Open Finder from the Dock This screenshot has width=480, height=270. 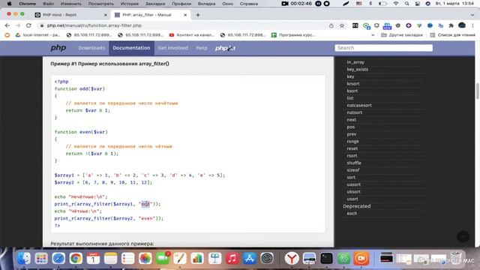pyautogui.click(x=23, y=259)
